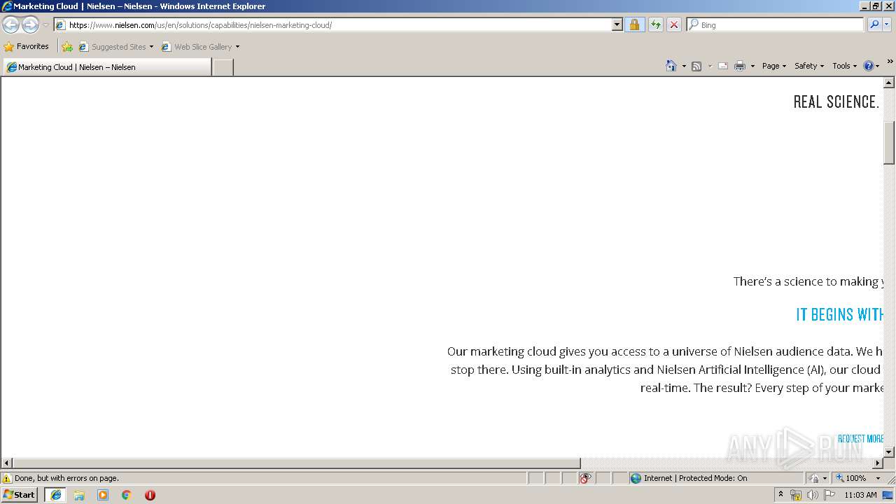Open the Web Slice Gallery link
896x504 pixels.
point(200,47)
